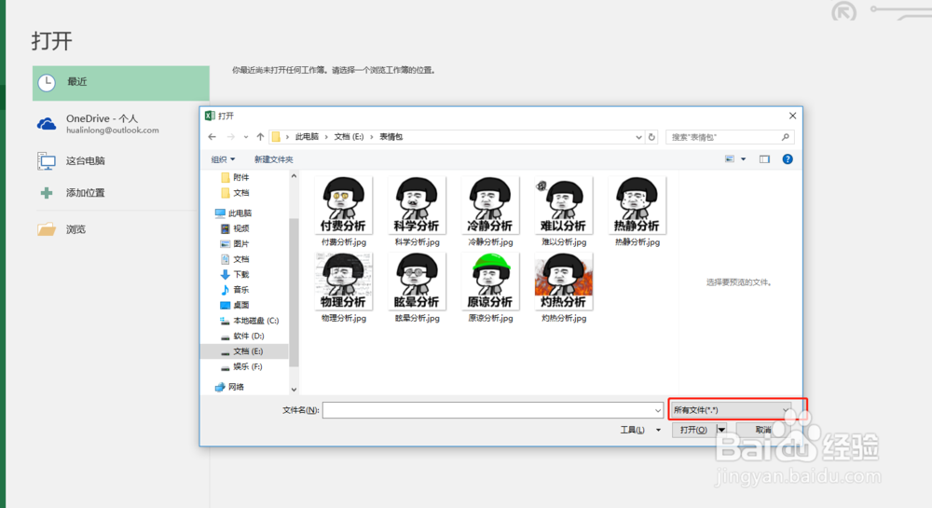Expand address bar history dropdown
The image size is (932, 508).
coord(638,137)
